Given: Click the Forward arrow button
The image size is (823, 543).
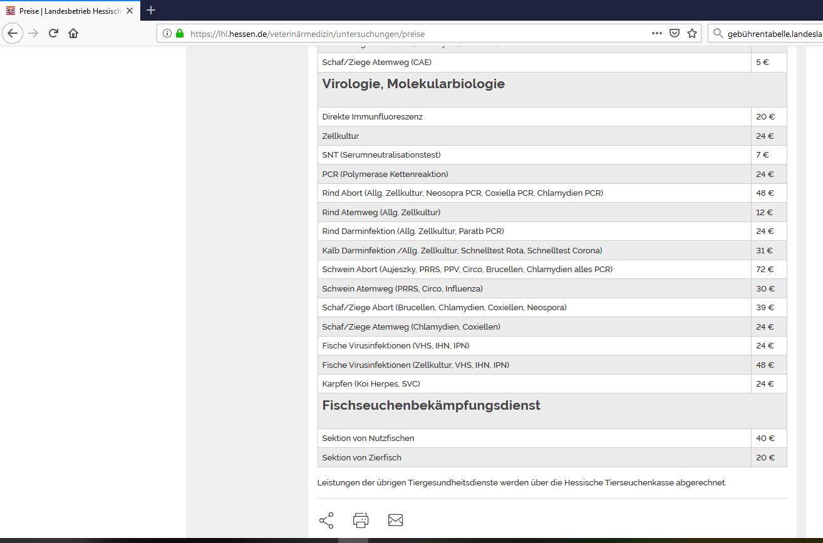Looking at the screenshot, I should (33, 33).
